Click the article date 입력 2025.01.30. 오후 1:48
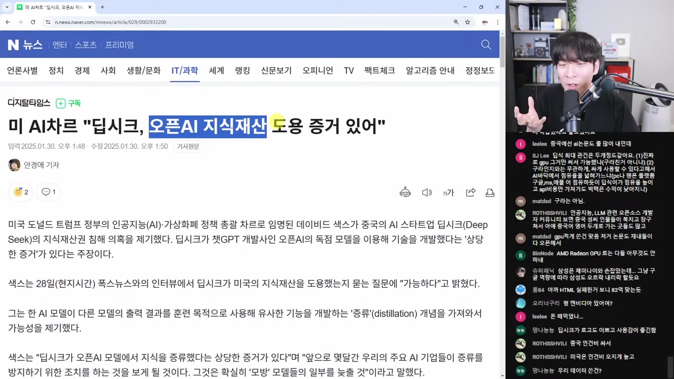The width and height of the screenshot is (674, 379). [46, 146]
